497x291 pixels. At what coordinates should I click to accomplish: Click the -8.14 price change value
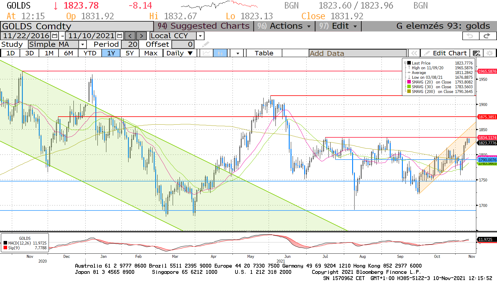pyautogui.click(x=140, y=6)
